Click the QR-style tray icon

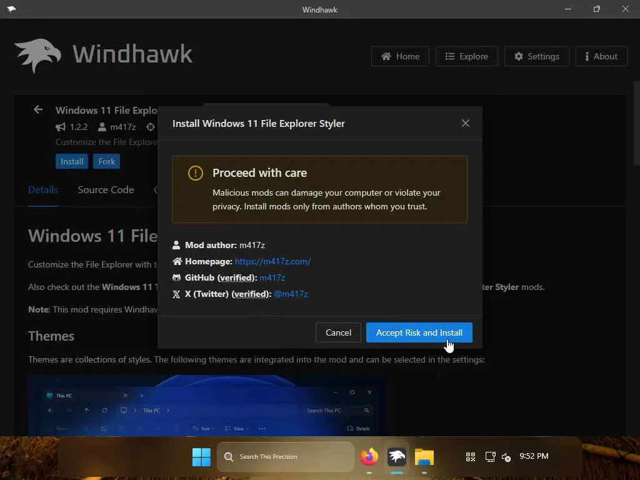coord(471,457)
